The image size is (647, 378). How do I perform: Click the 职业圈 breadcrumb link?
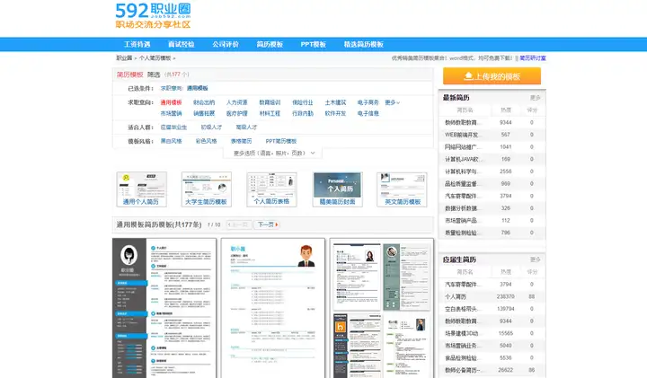click(x=124, y=58)
